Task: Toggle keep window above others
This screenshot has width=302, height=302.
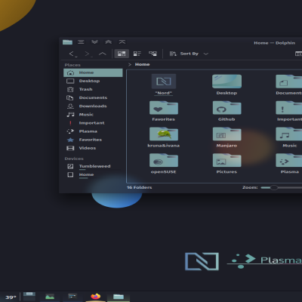Action: 109,42
